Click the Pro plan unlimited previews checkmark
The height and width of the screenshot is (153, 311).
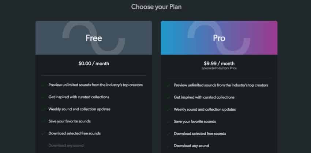(168, 85)
